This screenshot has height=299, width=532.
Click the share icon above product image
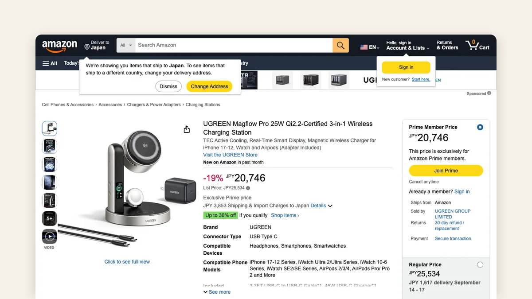coord(187,129)
